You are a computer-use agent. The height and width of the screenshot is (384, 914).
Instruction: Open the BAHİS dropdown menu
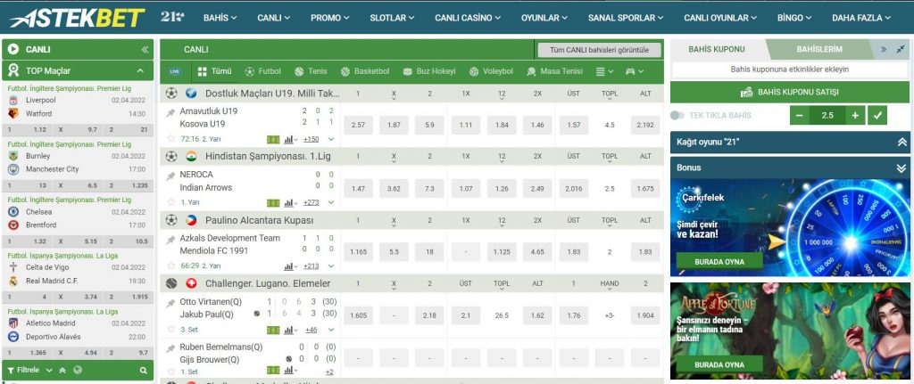[x=220, y=18]
